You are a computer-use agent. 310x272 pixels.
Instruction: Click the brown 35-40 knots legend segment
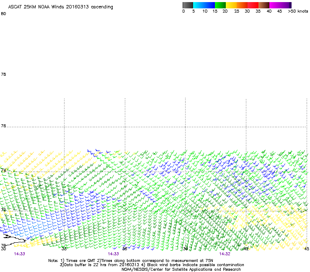click(x=264, y=5)
